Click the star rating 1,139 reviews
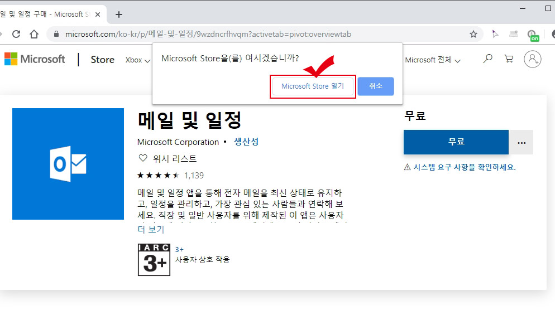The height and width of the screenshot is (310, 555). (171, 175)
